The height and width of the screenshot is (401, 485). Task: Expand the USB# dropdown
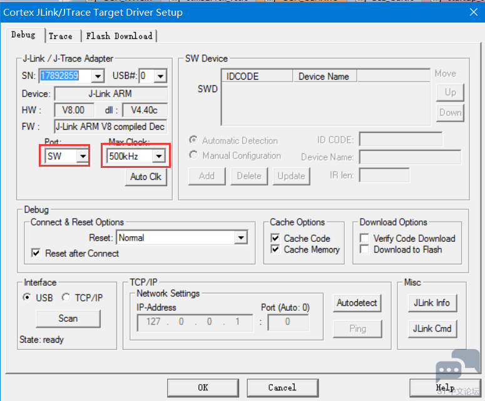(x=161, y=76)
